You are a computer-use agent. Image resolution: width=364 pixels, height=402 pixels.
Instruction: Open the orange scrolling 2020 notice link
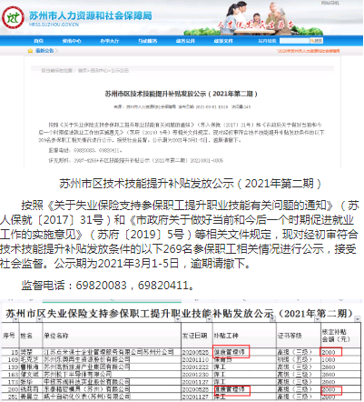[x=309, y=51]
